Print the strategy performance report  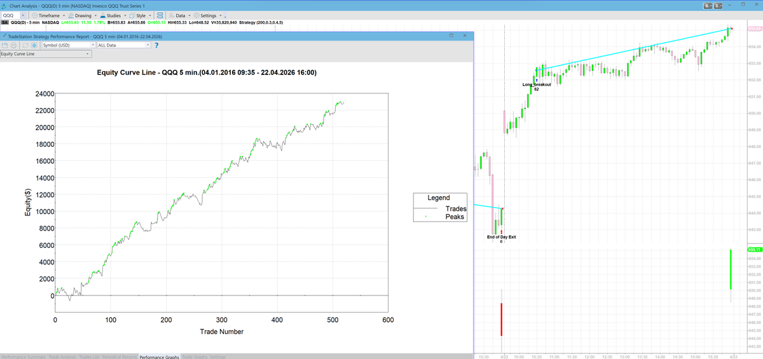coord(12,45)
